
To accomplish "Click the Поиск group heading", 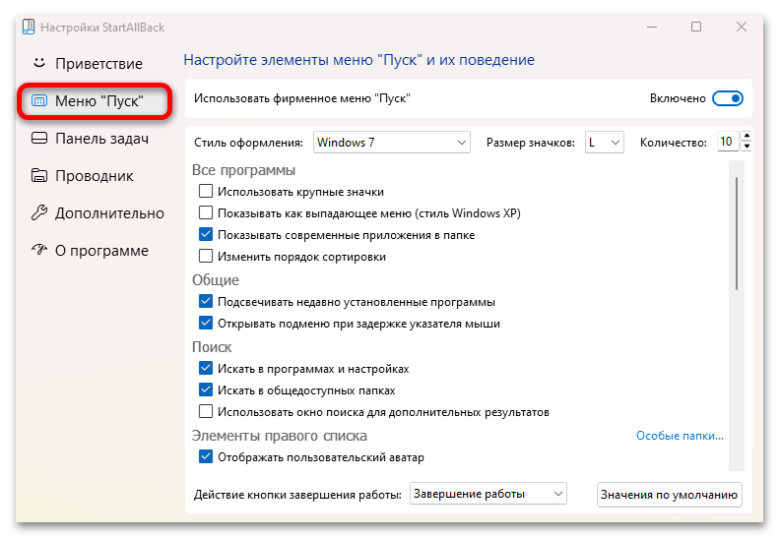I will tap(212, 347).
